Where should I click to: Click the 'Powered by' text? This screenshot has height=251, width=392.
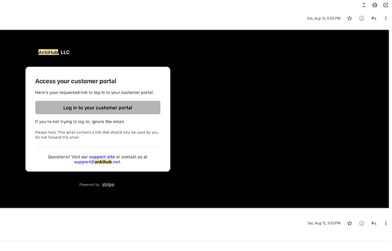coord(89,184)
